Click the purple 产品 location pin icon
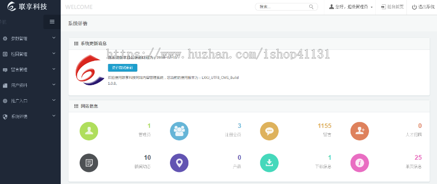The width and height of the screenshot is (437, 184). click(x=179, y=163)
